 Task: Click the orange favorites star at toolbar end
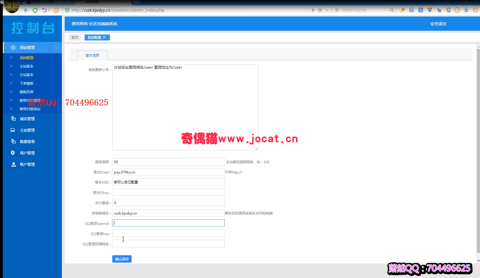click(x=475, y=10)
